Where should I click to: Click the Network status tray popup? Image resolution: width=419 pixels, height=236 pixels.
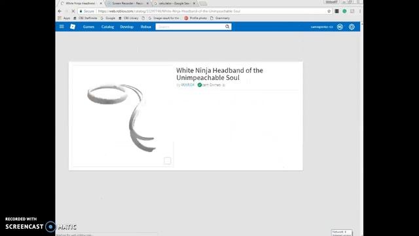click(342, 233)
